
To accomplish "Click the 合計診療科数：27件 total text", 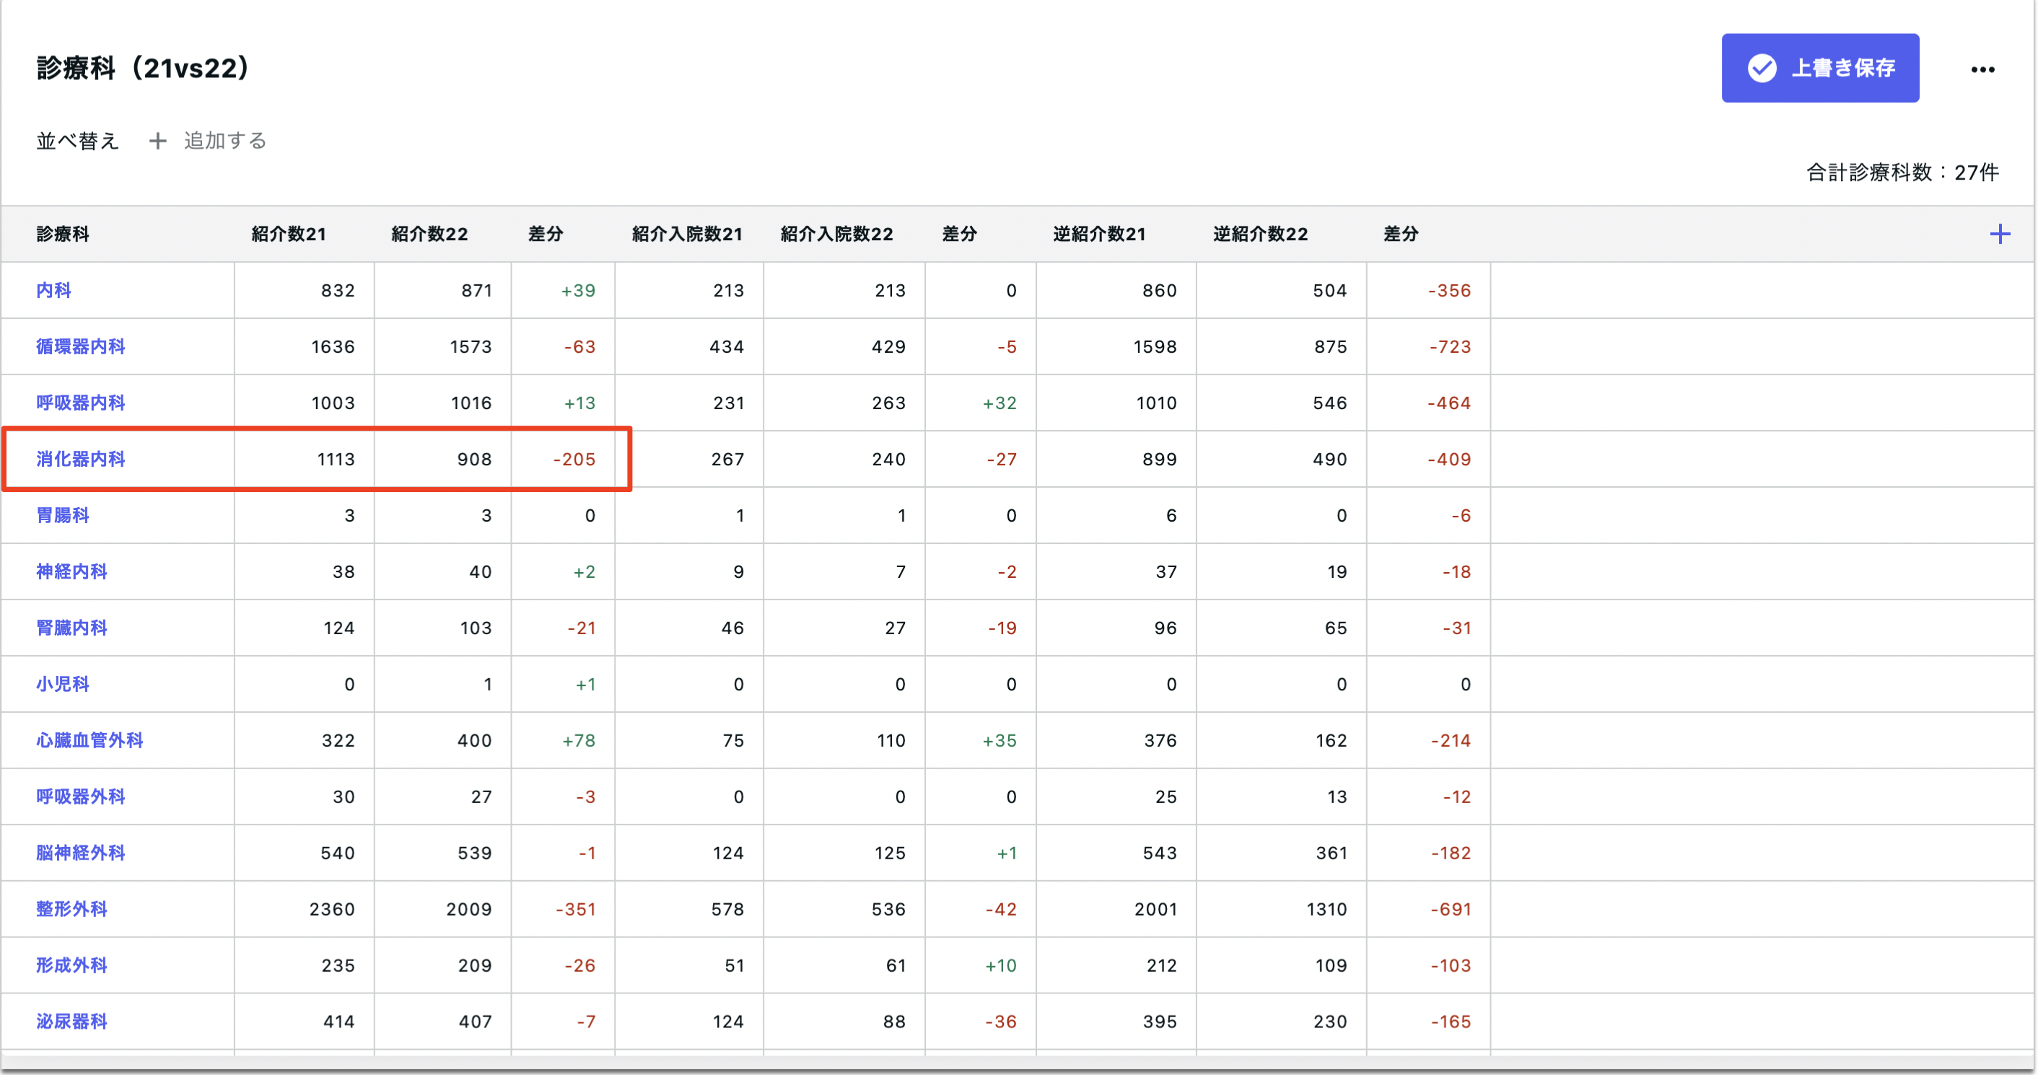I will [1903, 172].
